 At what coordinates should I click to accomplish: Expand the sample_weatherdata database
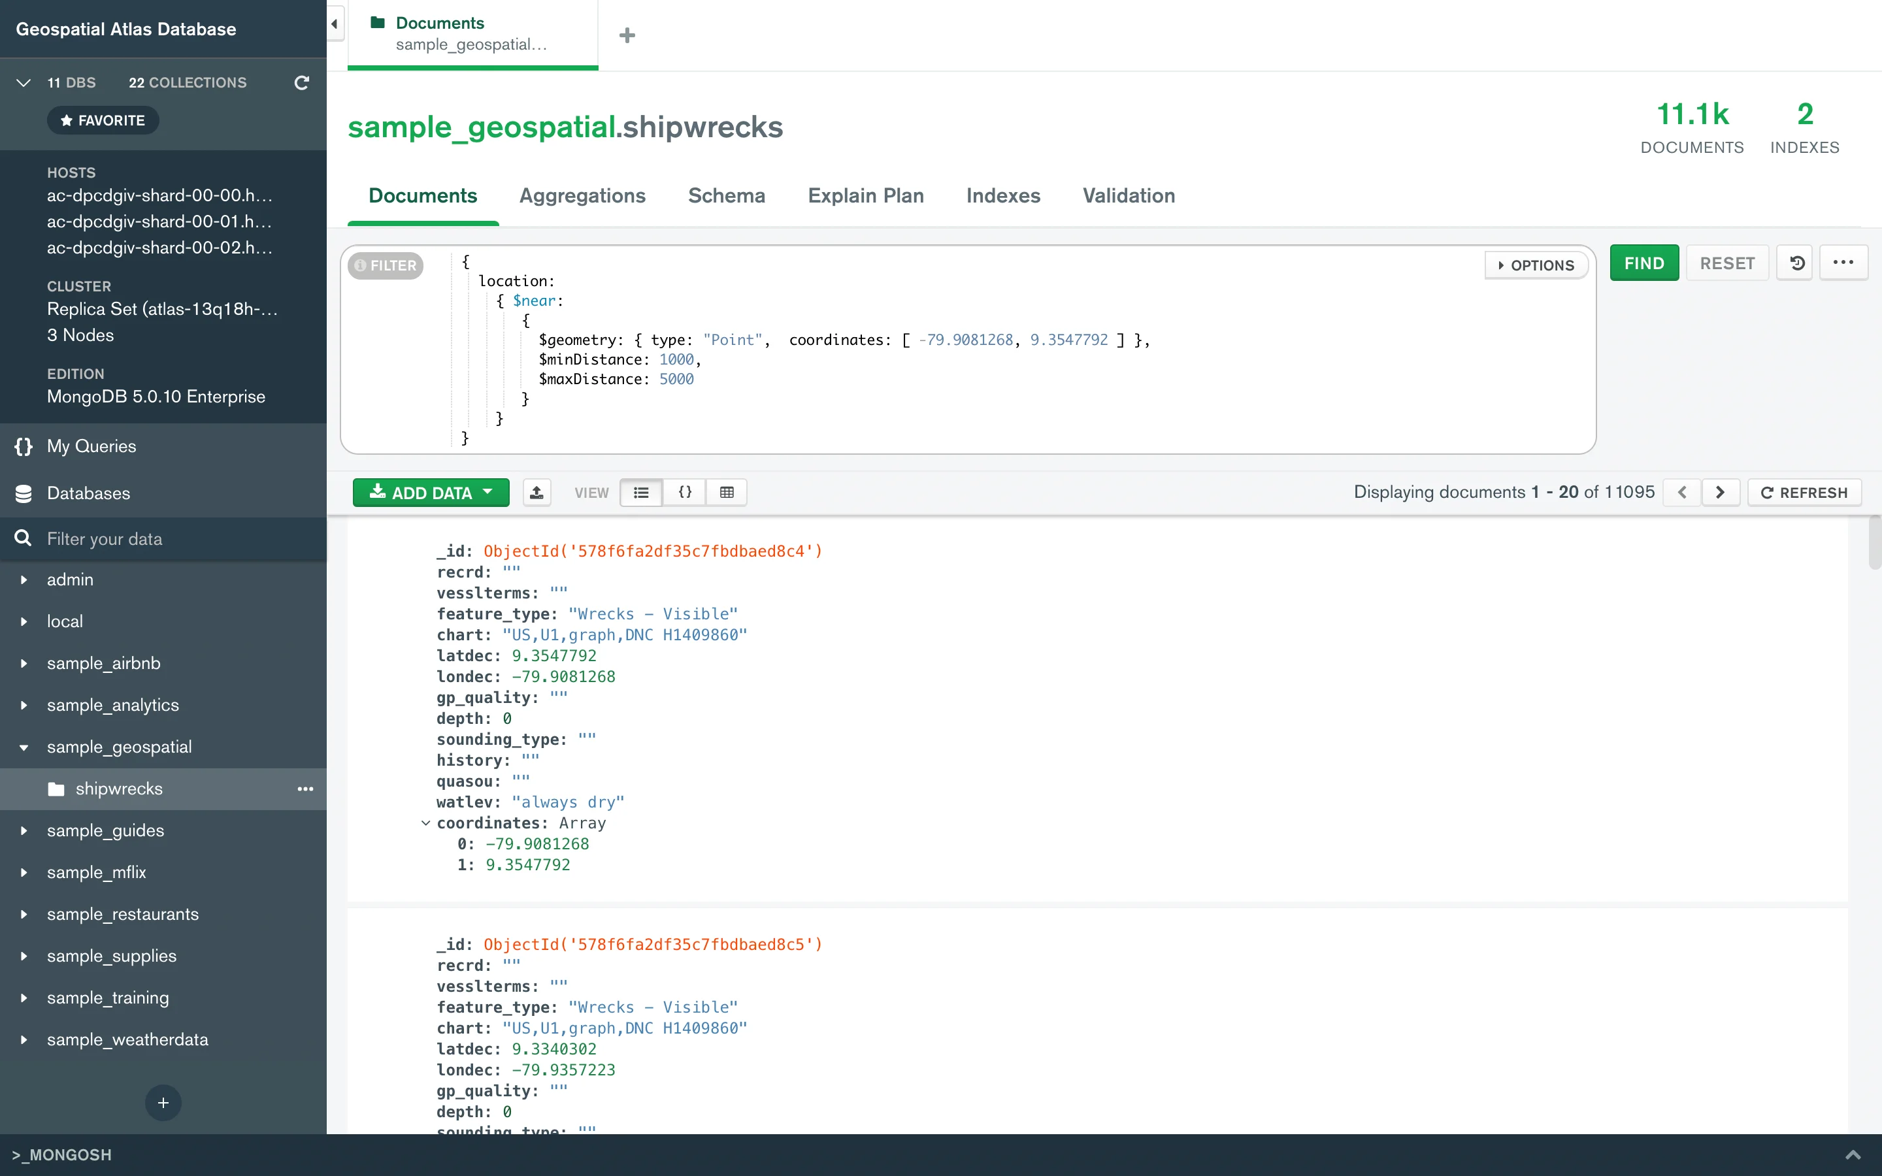point(24,1040)
